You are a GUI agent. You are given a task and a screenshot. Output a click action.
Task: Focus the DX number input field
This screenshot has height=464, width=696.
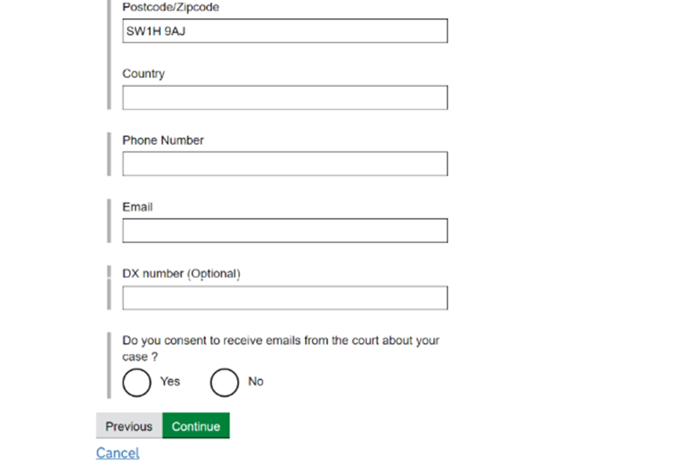point(284,298)
